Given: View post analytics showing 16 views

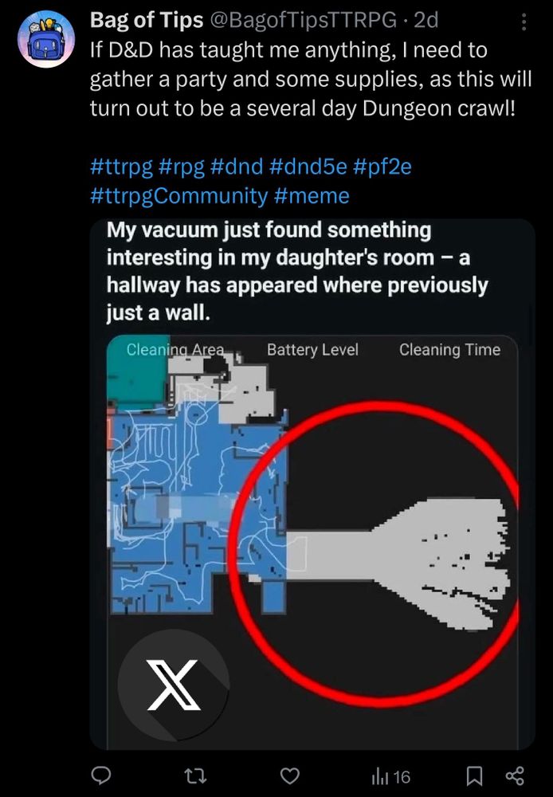Looking at the screenshot, I should 391,776.
